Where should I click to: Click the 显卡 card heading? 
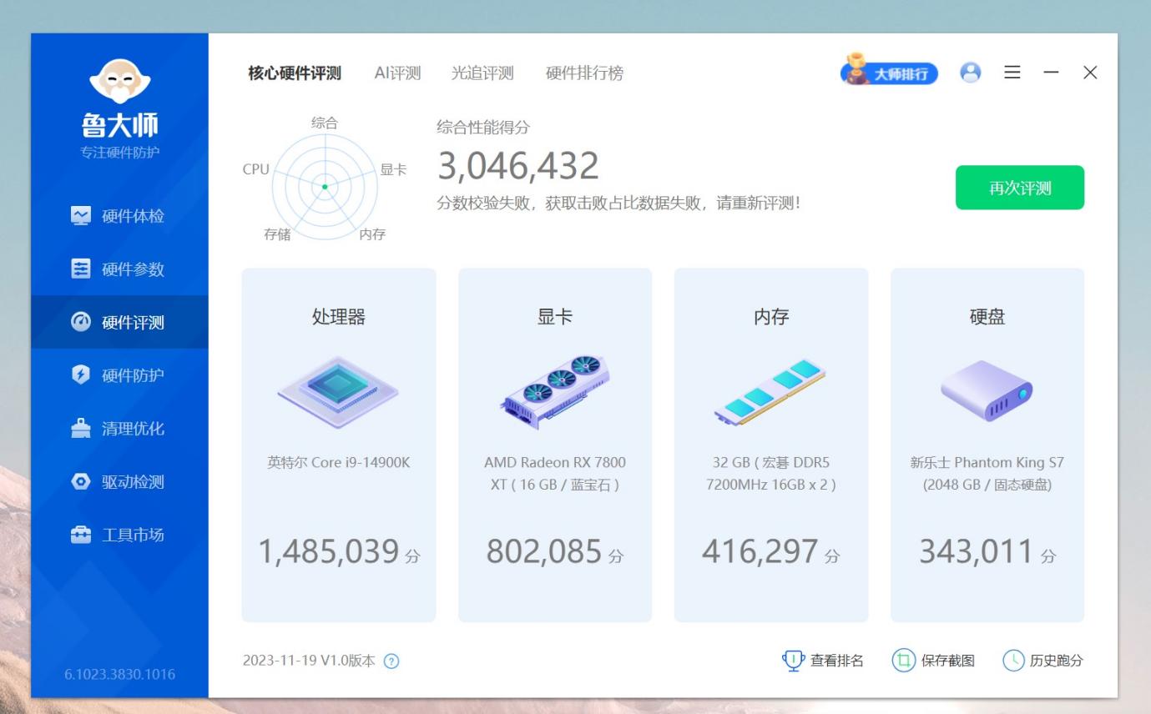click(x=555, y=317)
